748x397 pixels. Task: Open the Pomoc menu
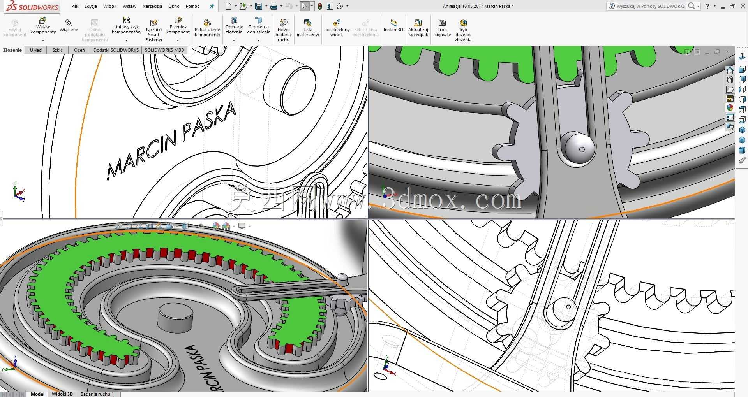(x=192, y=6)
